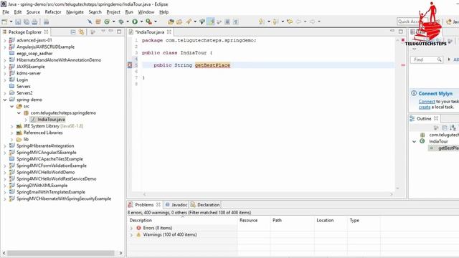459x258 pixels.
Task: Click the alphabetical Sort icon in Outline
Action: pos(453,128)
